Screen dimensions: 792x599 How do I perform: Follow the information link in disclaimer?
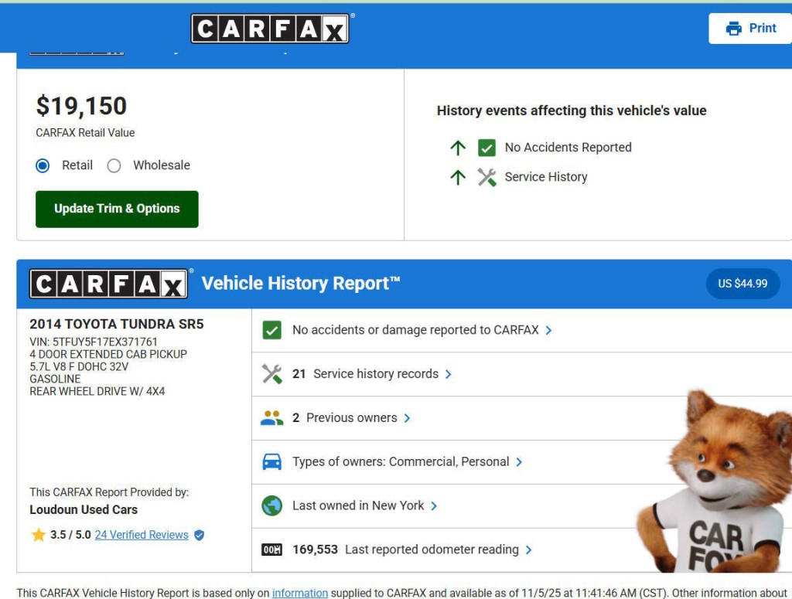coord(299,593)
